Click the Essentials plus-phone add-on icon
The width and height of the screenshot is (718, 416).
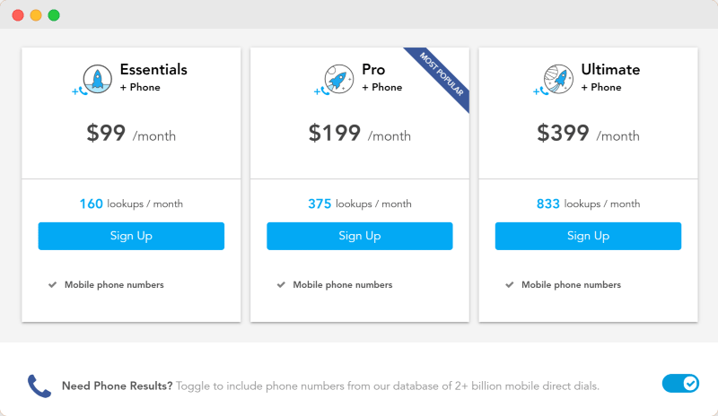(79, 91)
